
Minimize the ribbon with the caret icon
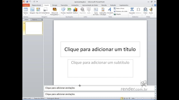152,5
